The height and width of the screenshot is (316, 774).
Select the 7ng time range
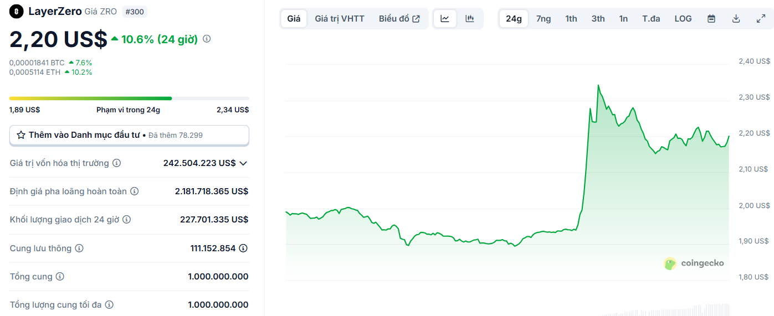pyautogui.click(x=544, y=19)
